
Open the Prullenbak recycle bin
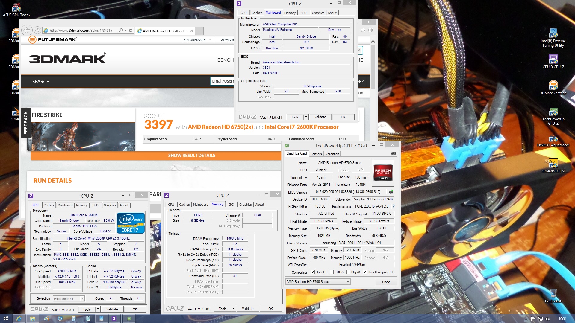coord(553,296)
